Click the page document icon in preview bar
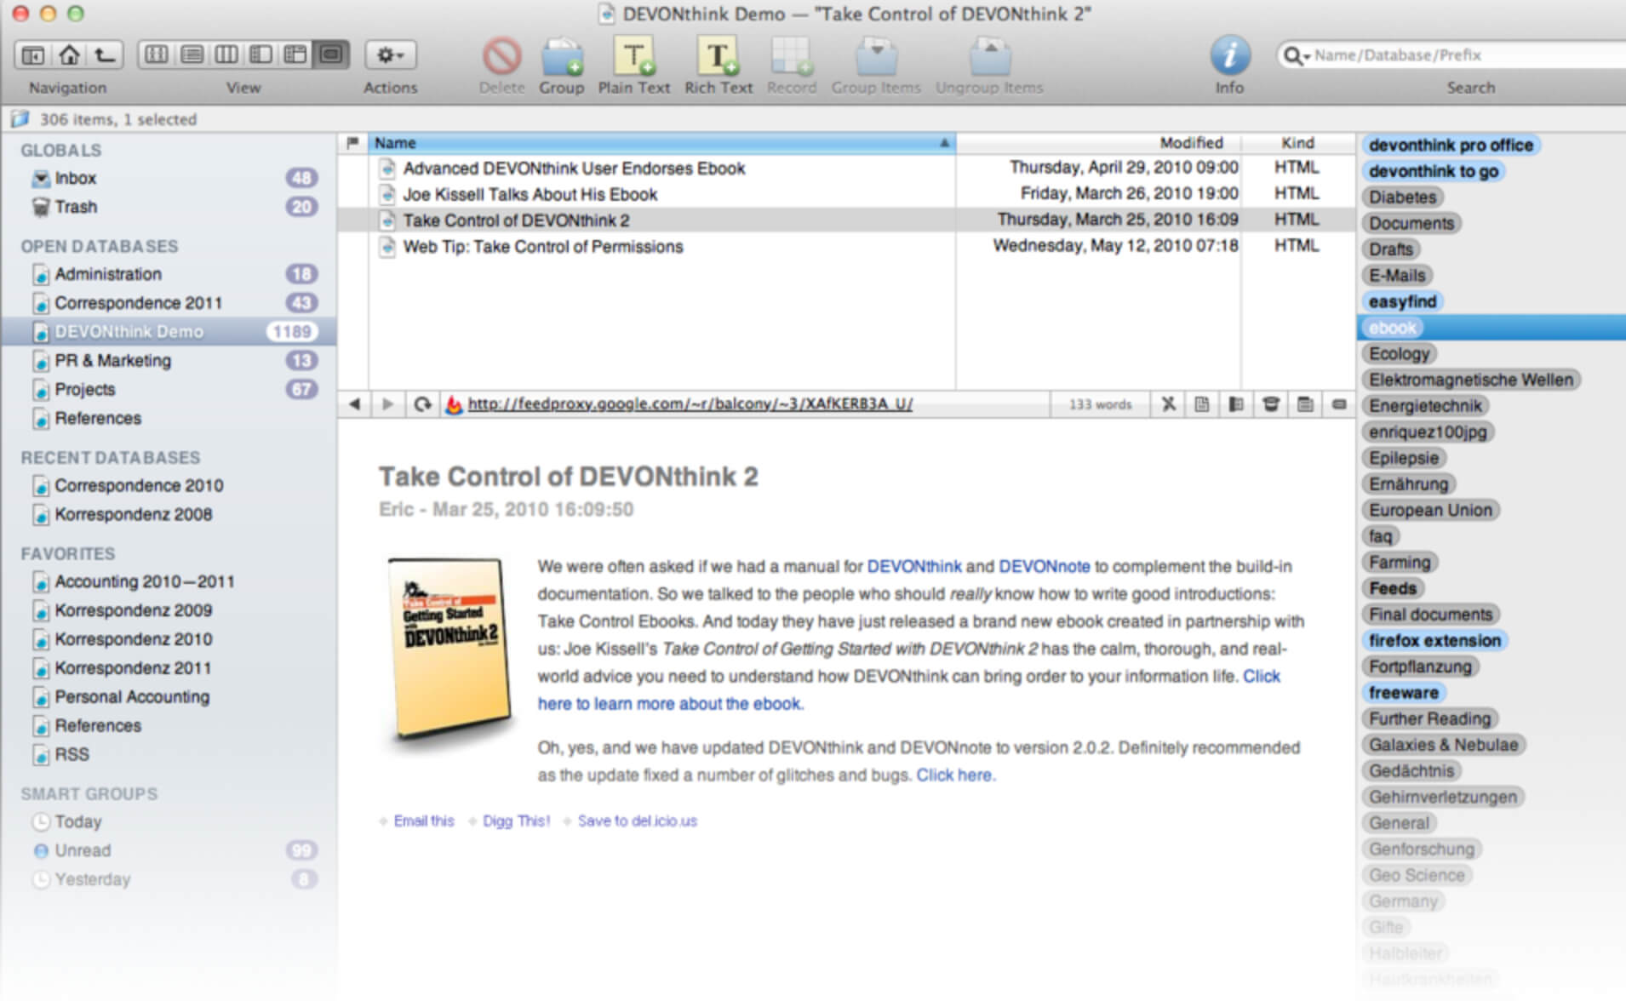This screenshot has width=1626, height=1001. 1202,404
